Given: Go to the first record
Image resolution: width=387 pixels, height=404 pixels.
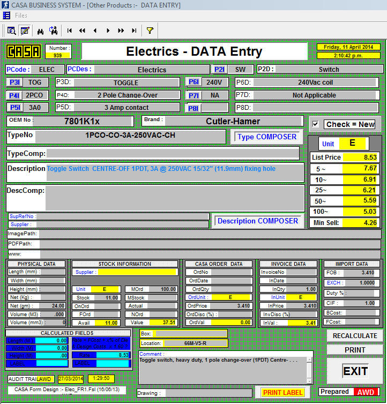Looking at the screenshot, I should click(69, 31).
